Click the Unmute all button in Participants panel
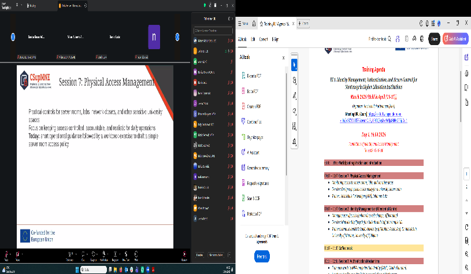Image resolution: width=471 pixels, height=274 pixels. coord(216,255)
